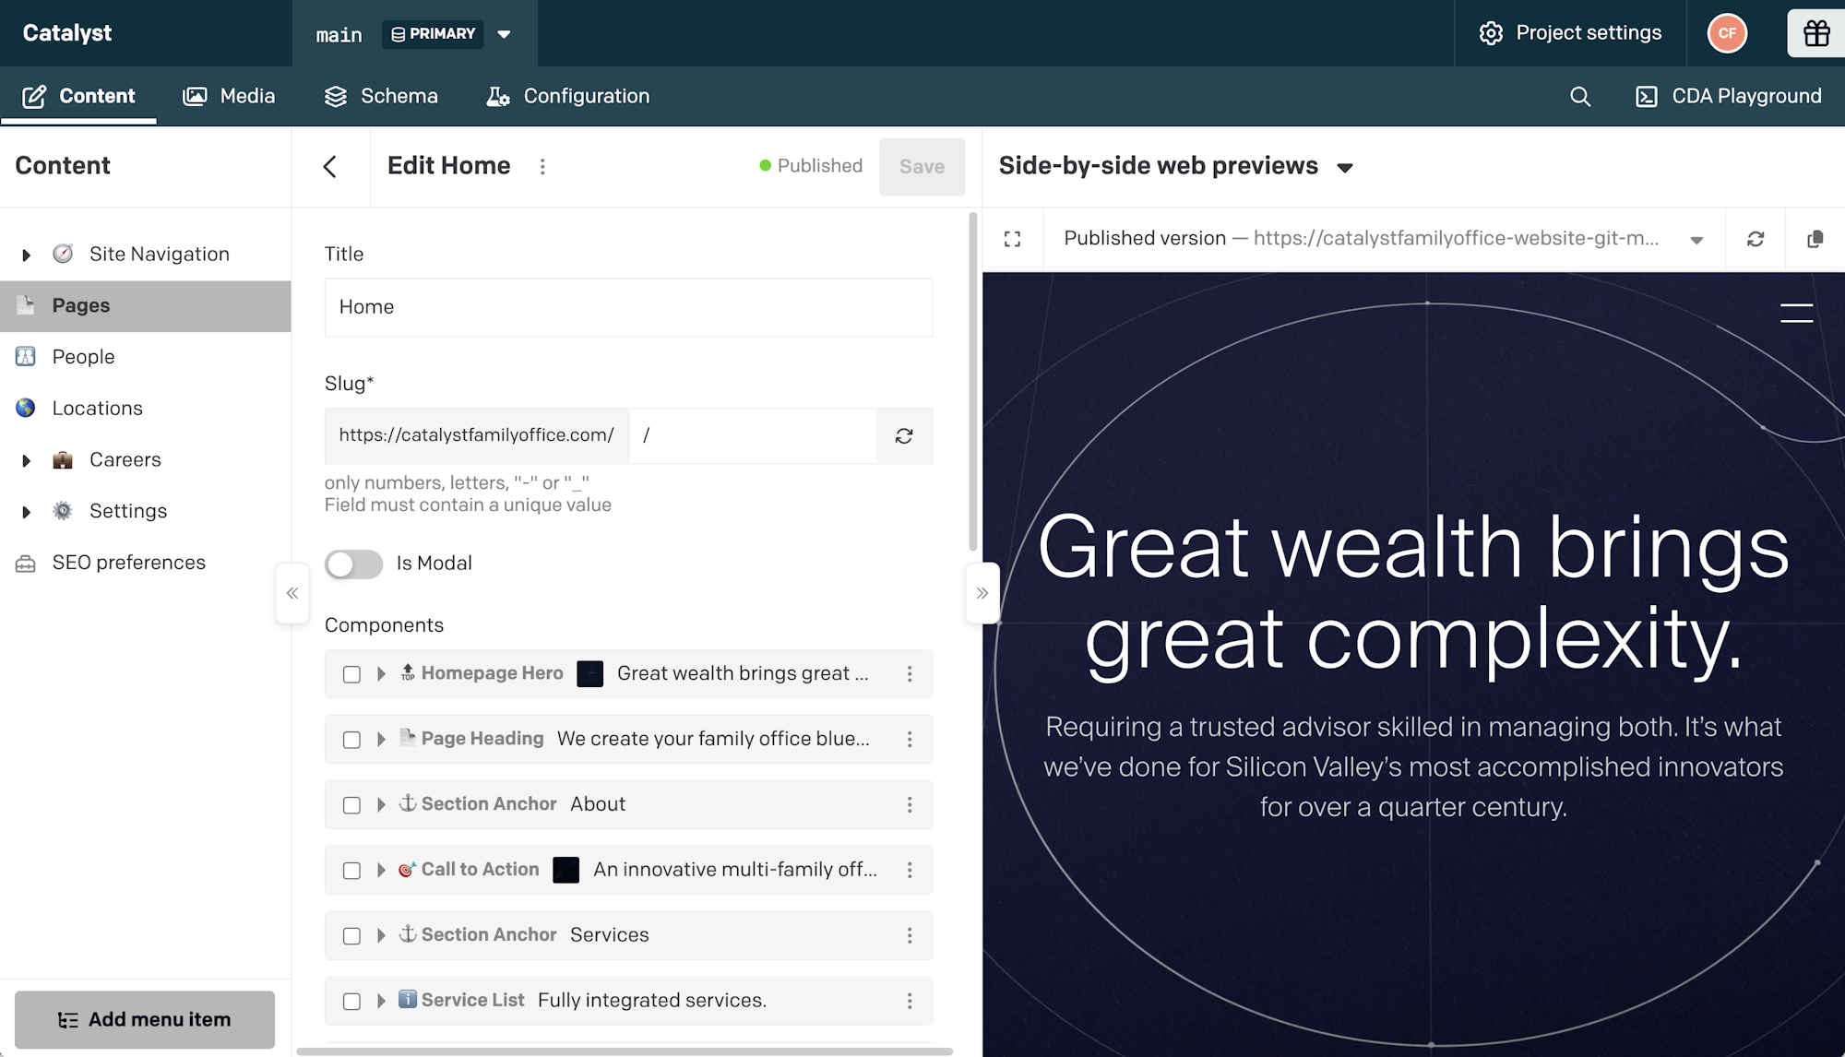Switch to the Schema tab

pyautogui.click(x=381, y=96)
